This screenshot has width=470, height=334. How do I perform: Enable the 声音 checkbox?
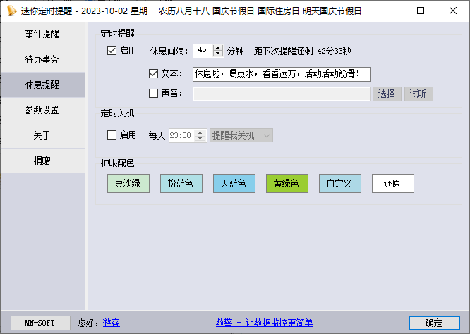click(x=154, y=94)
